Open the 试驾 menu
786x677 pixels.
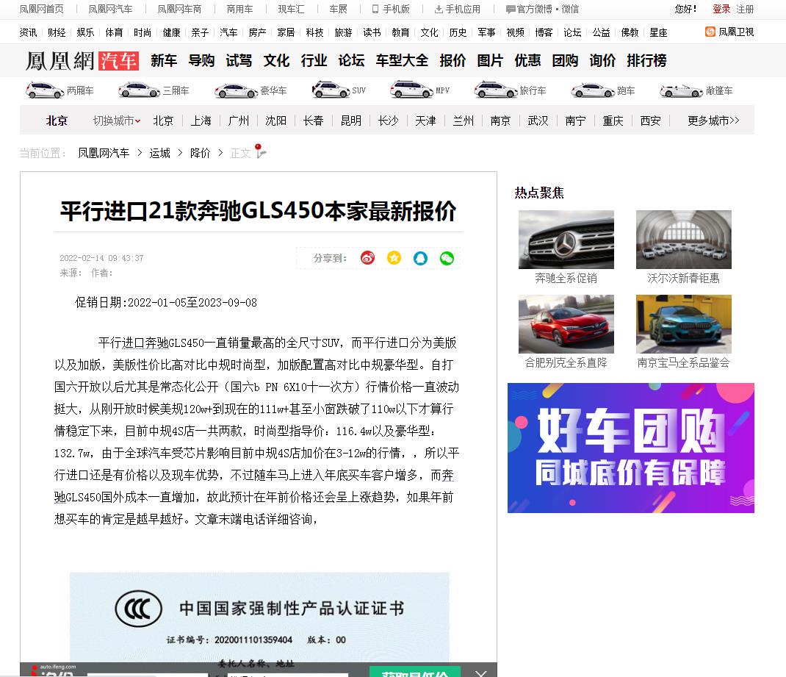coord(239,61)
